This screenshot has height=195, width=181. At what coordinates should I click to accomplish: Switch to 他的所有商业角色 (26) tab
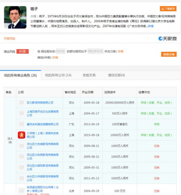tap(21, 75)
